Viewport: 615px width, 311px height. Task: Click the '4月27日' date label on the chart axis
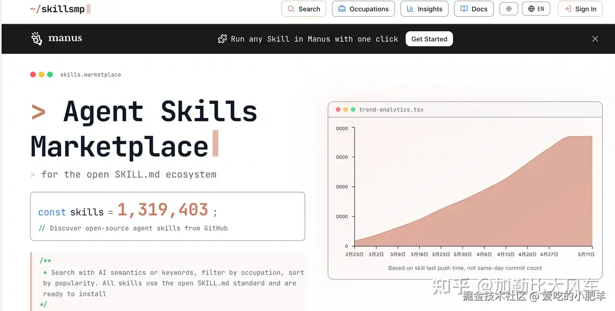pyautogui.click(x=549, y=254)
